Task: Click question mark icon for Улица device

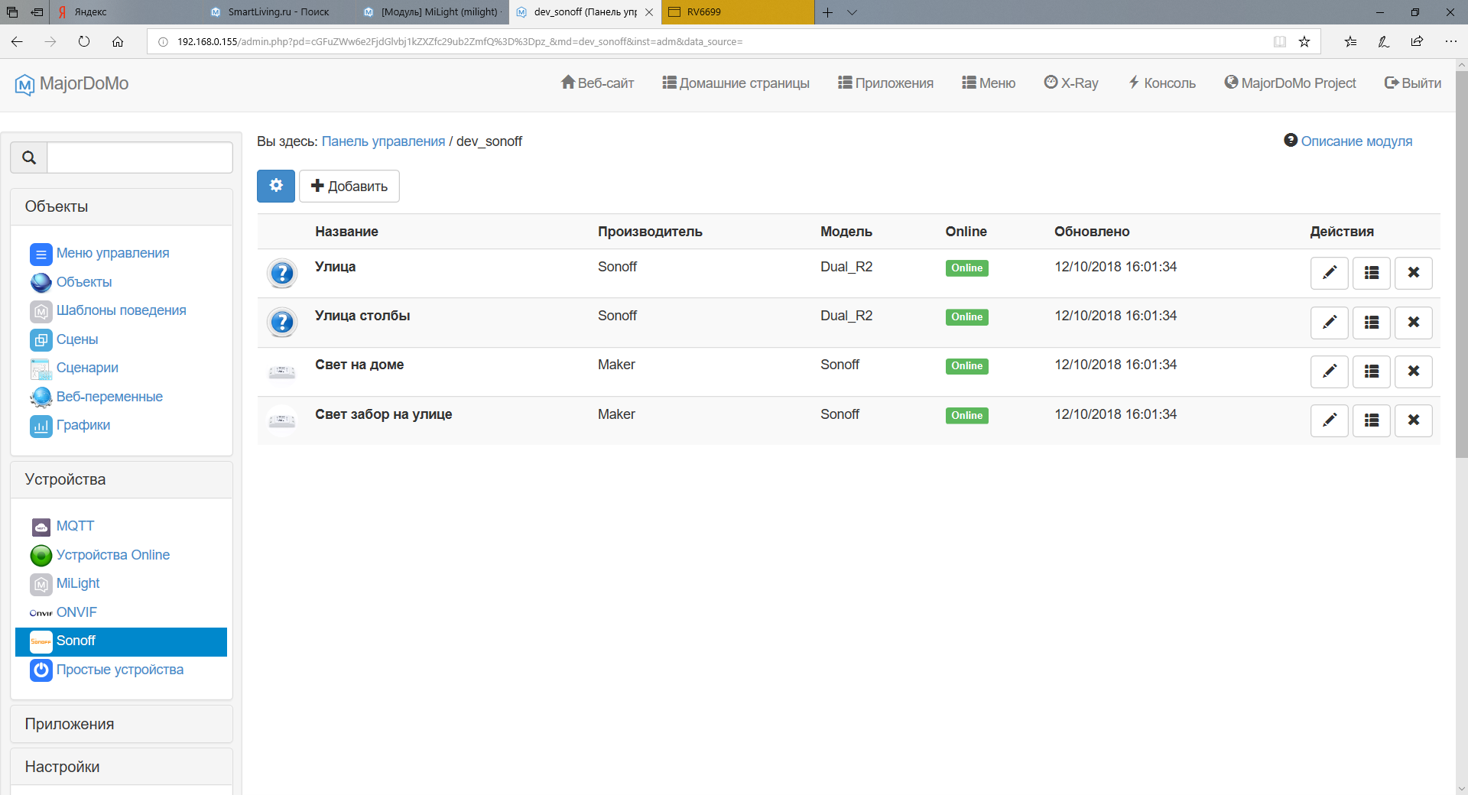Action: pos(282,273)
